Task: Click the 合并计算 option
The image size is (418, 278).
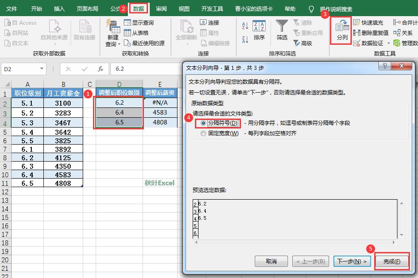Action: click(405, 22)
